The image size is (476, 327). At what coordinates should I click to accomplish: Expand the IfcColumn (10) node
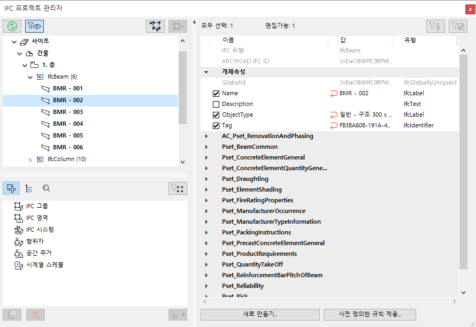[30, 160]
